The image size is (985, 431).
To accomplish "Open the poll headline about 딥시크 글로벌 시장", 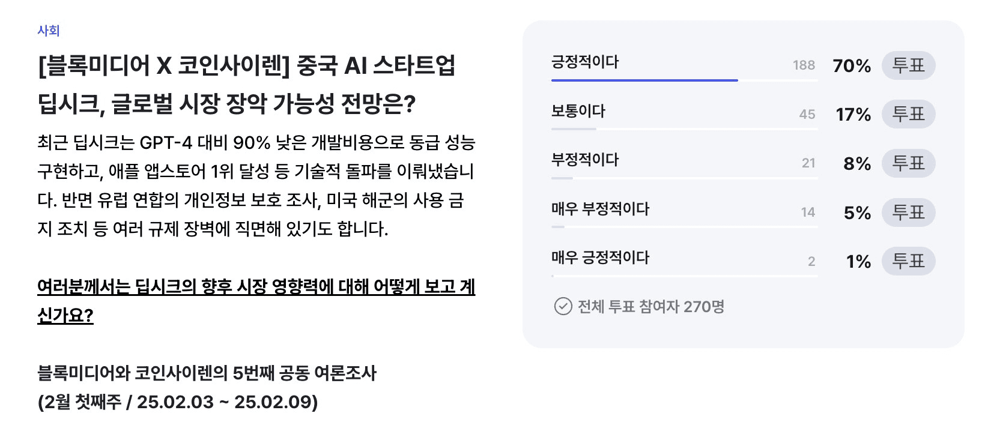I will 246,85.
